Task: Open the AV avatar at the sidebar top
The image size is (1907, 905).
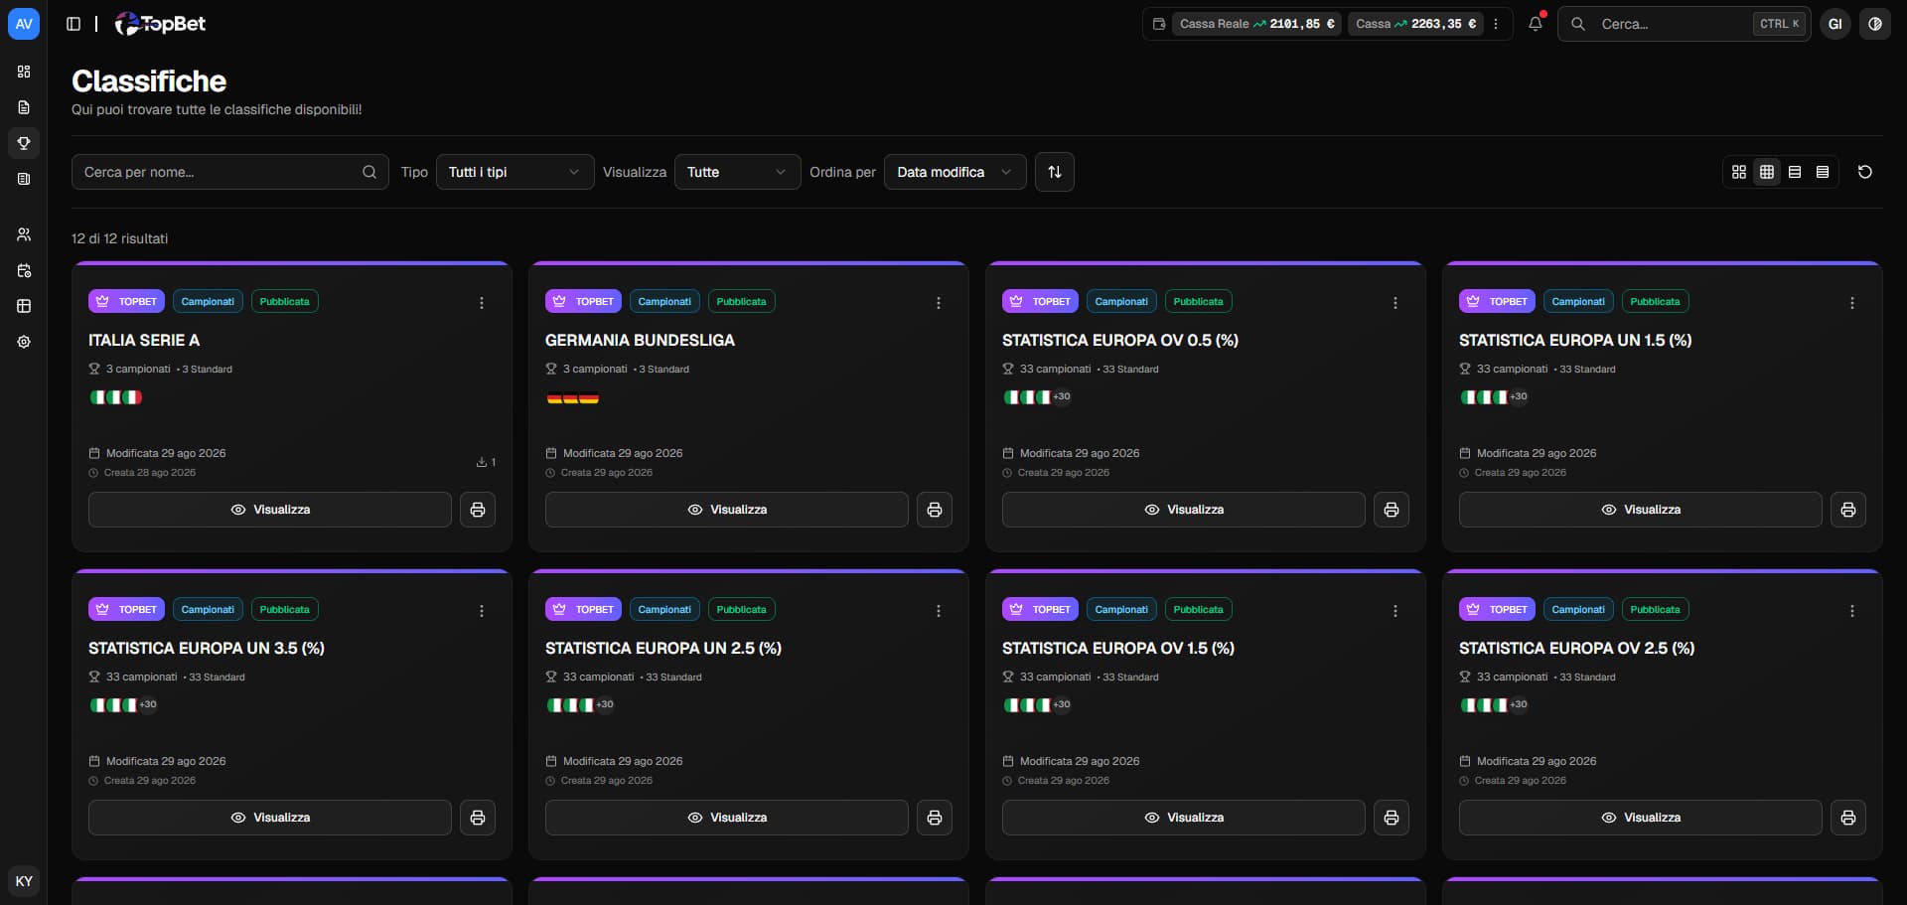Action: [24, 24]
